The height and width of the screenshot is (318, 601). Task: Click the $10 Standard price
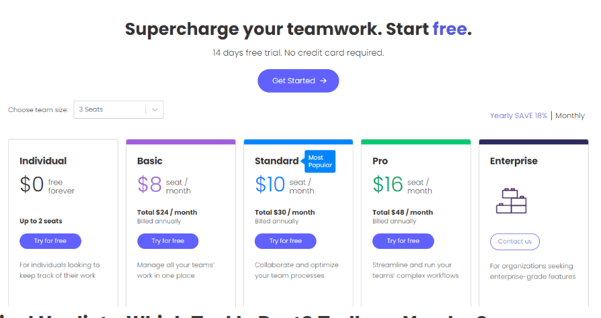coord(270,184)
